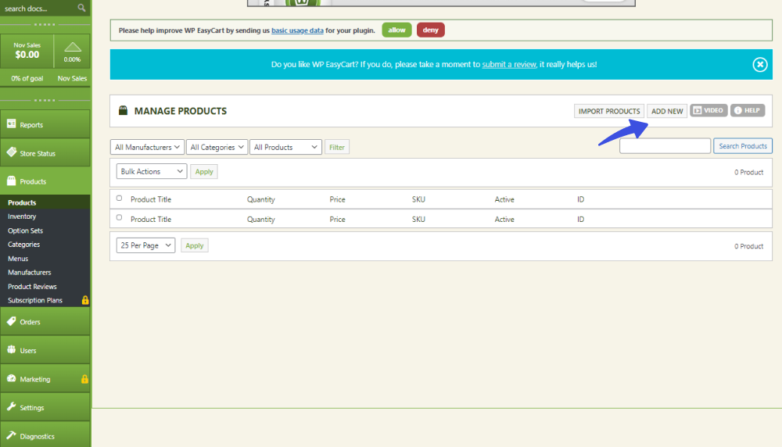Viewport: 782px width, 447px height.
Task: Click Apply next to 25 Per Page
Action: (195, 245)
